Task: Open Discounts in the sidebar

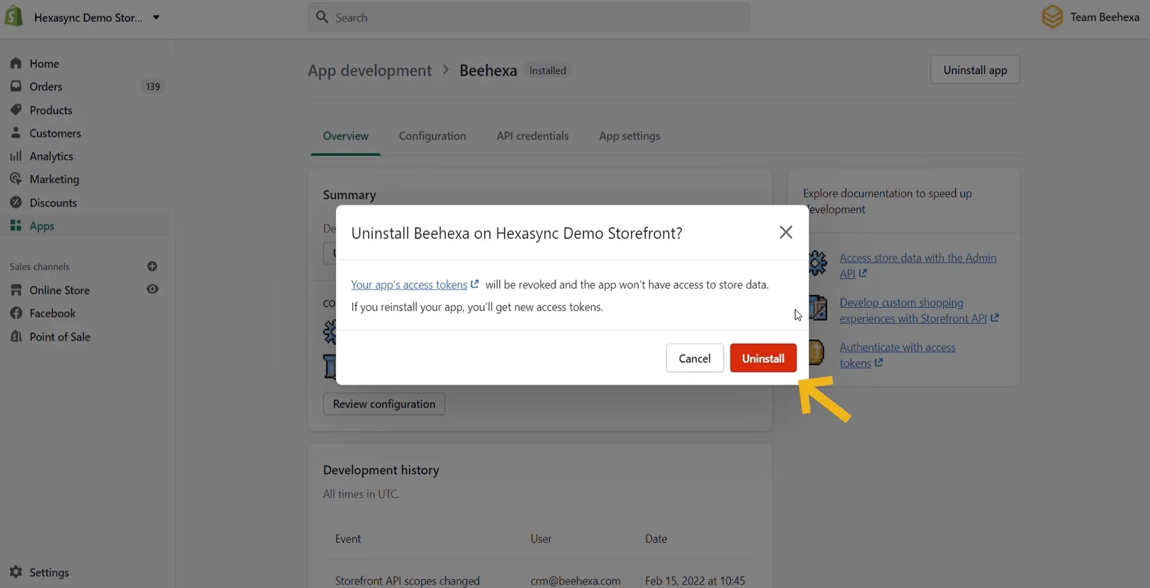Action: [53, 202]
